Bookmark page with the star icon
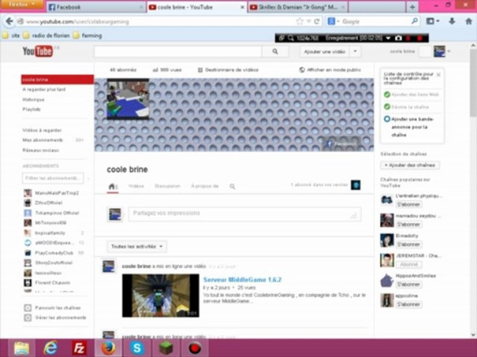The height and width of the screenshot is (357, 477). point(300,21)
